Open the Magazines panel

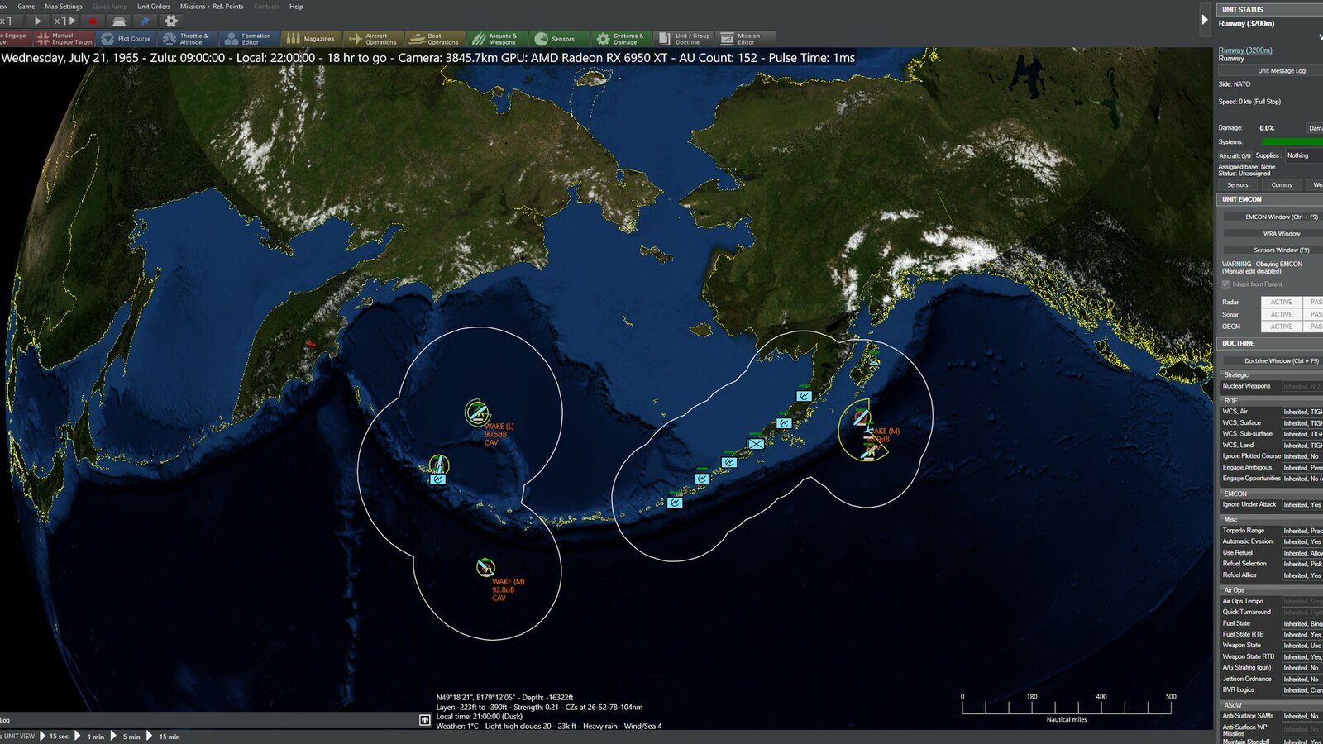point(311,39)
